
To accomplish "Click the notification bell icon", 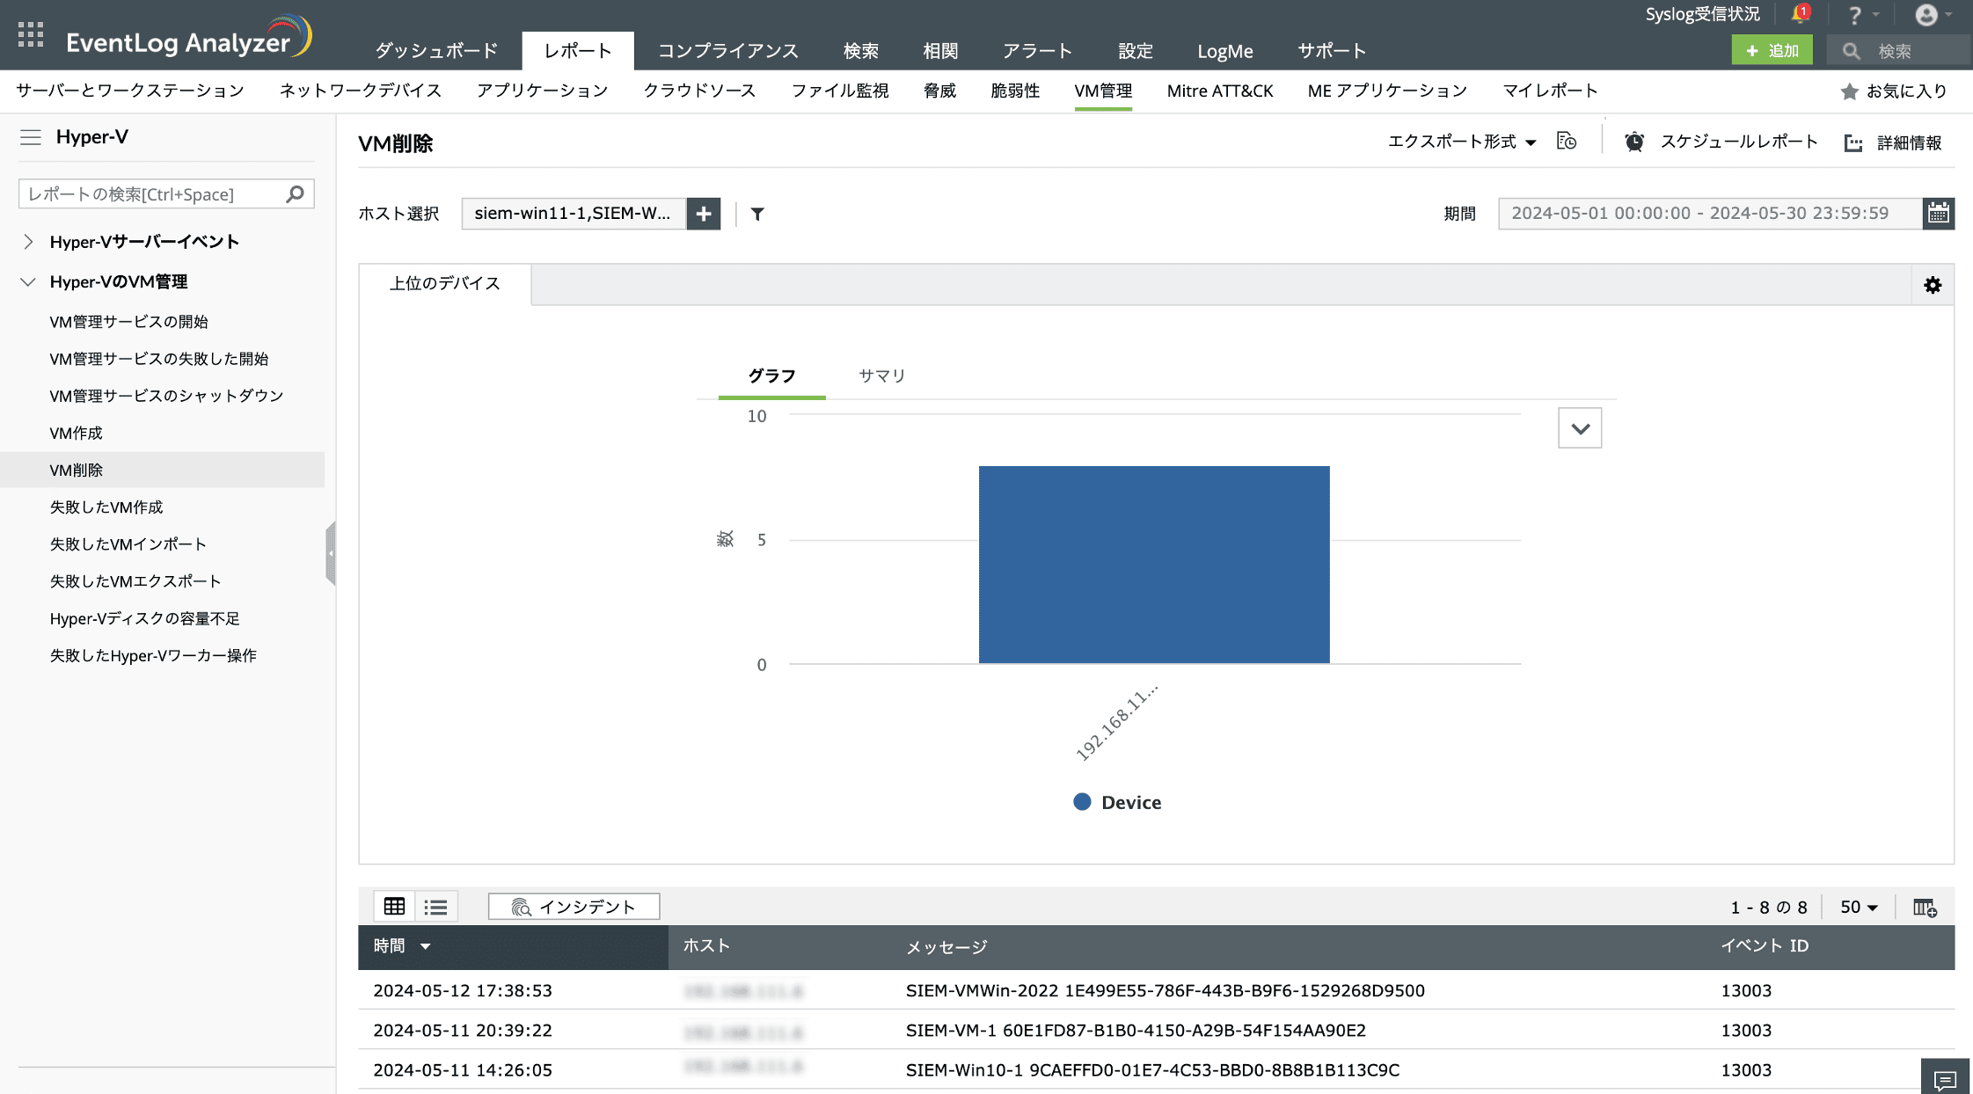I will (1799, 14).
